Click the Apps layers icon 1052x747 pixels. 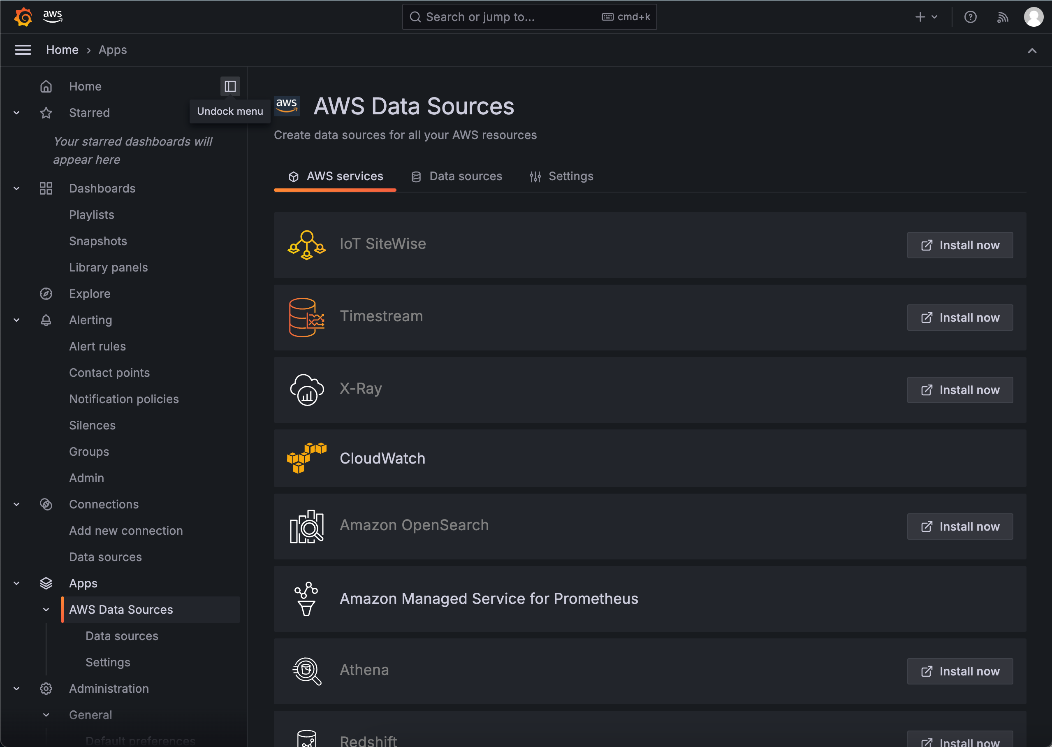tap(46, 583)
